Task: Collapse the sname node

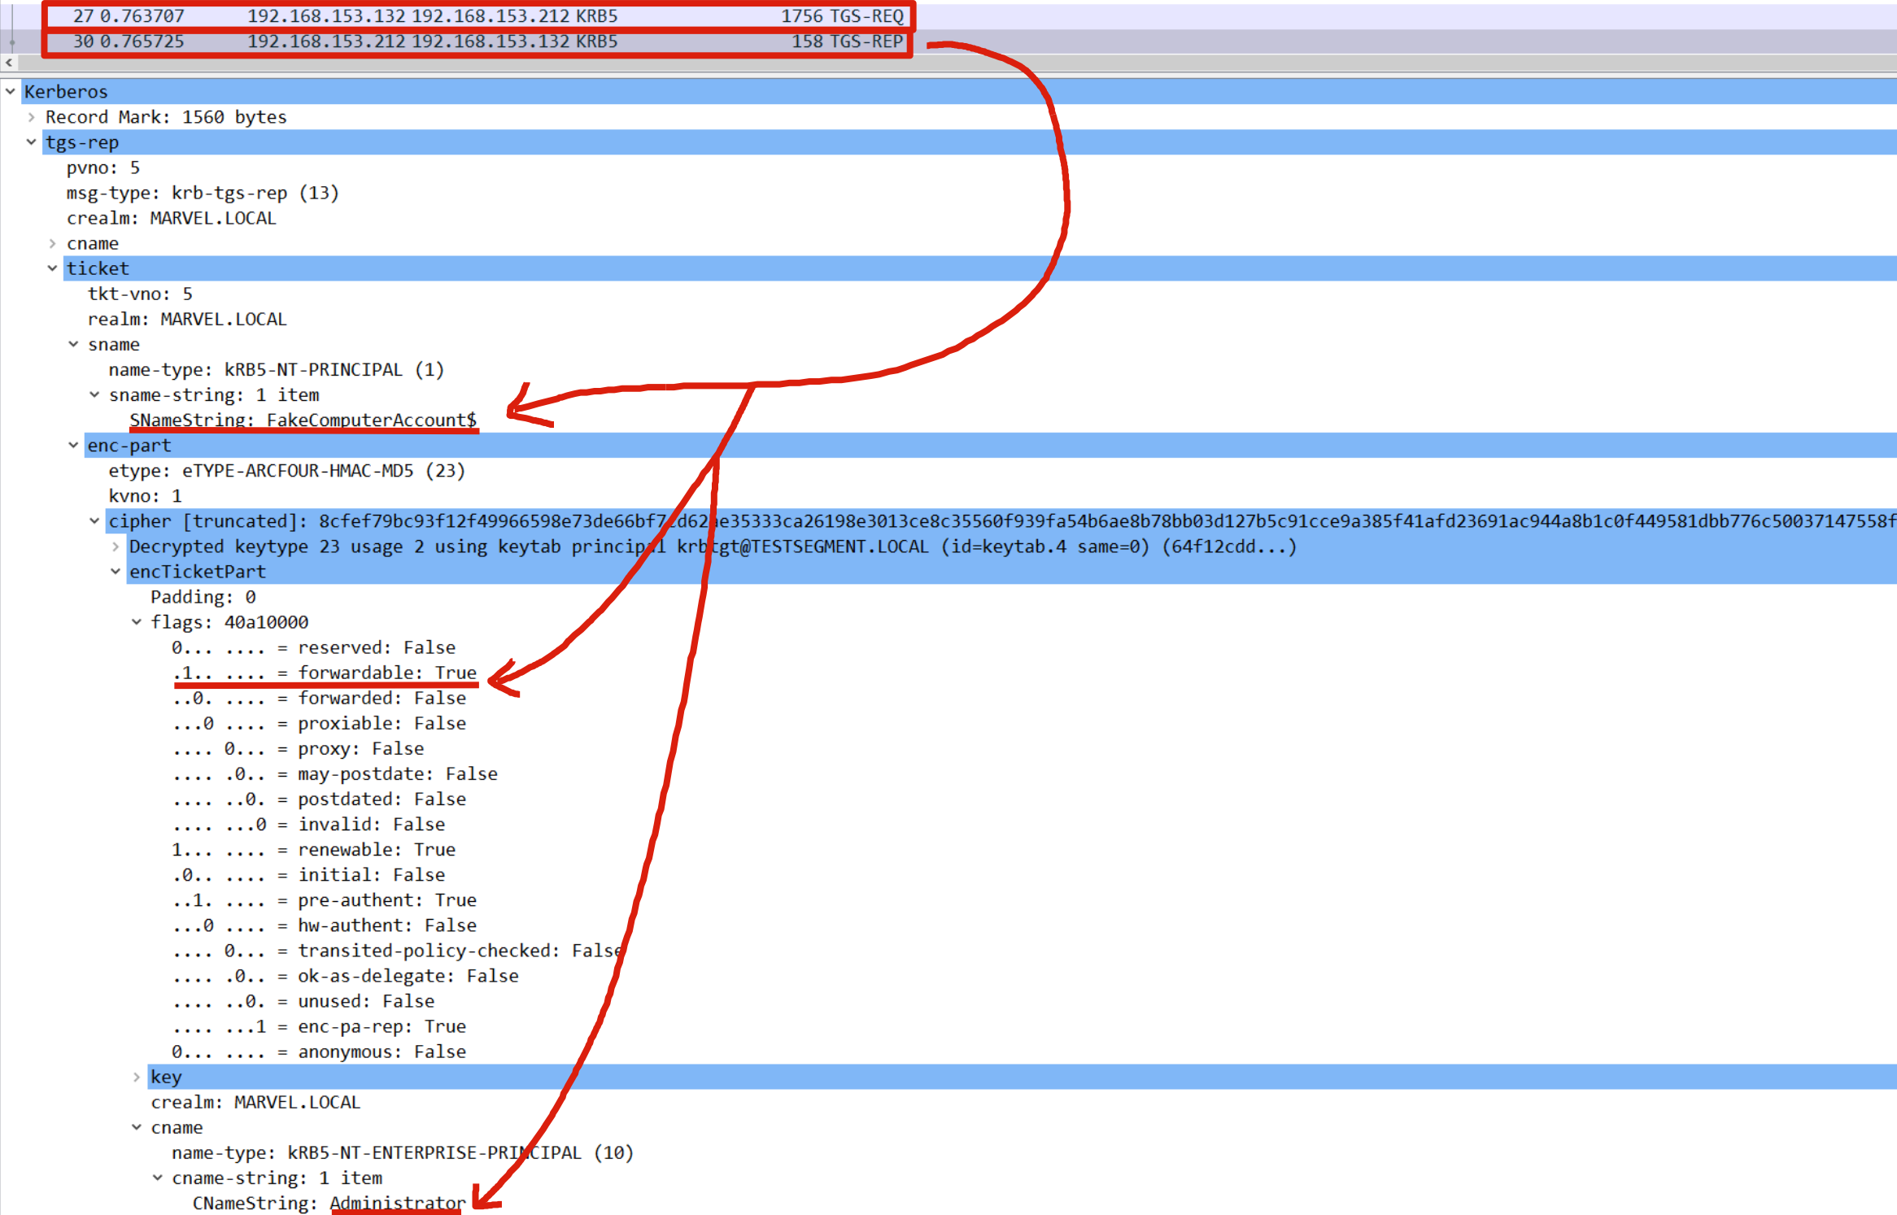Action: (x=74, y=344)
